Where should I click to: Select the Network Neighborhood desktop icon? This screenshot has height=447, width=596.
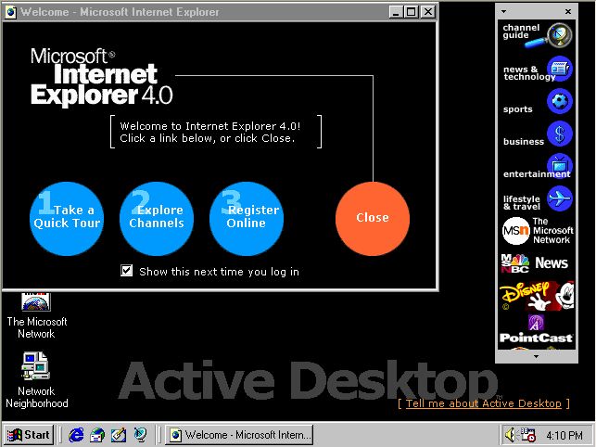click(x=36, y=379)
